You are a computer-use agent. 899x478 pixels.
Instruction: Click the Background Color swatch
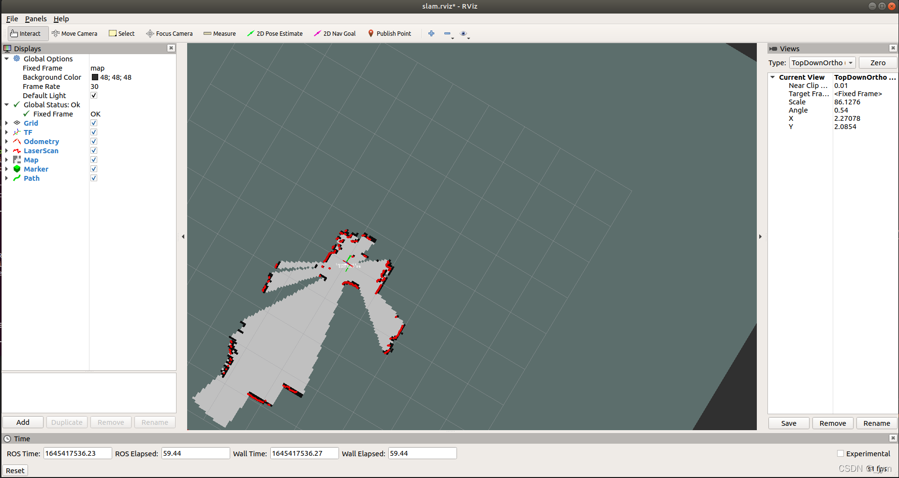tap(95, 77)
